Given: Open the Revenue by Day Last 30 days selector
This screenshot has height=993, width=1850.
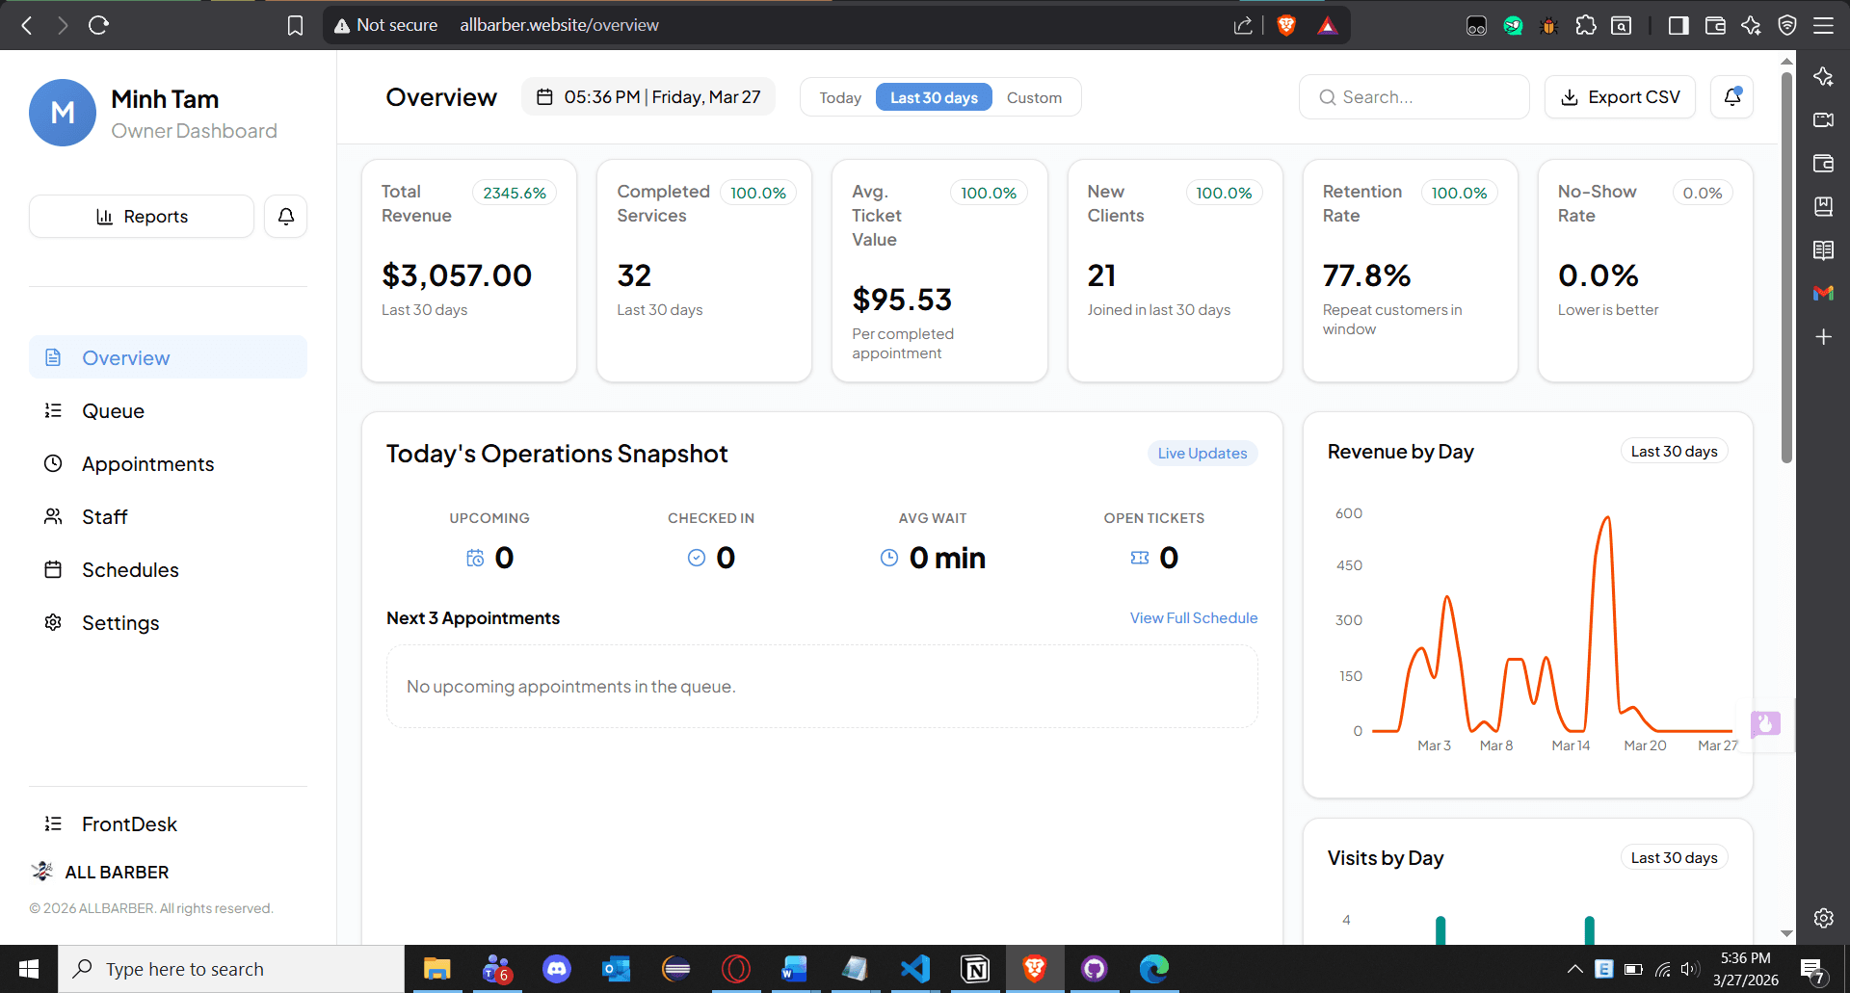Looking at the screenshot, I should click(x=1674, y=451).
